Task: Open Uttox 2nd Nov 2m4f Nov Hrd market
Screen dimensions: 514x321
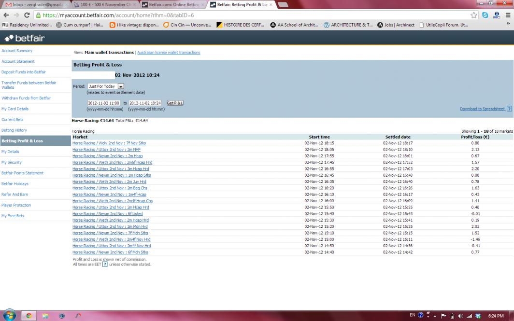Action: (x=112, y=246)
